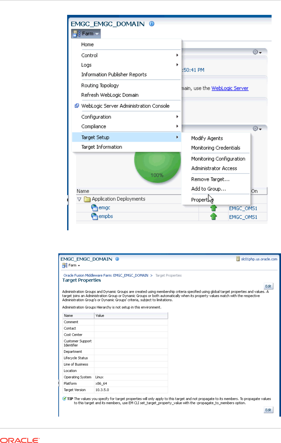This screenshot has width=281, height=443.
Task: Open Monitoring Credentials submenu item
Action: [216, 148]
